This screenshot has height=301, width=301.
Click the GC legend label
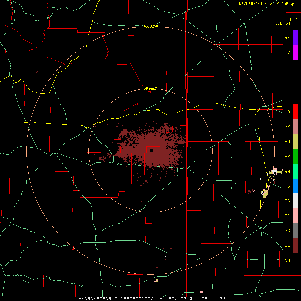287,231
